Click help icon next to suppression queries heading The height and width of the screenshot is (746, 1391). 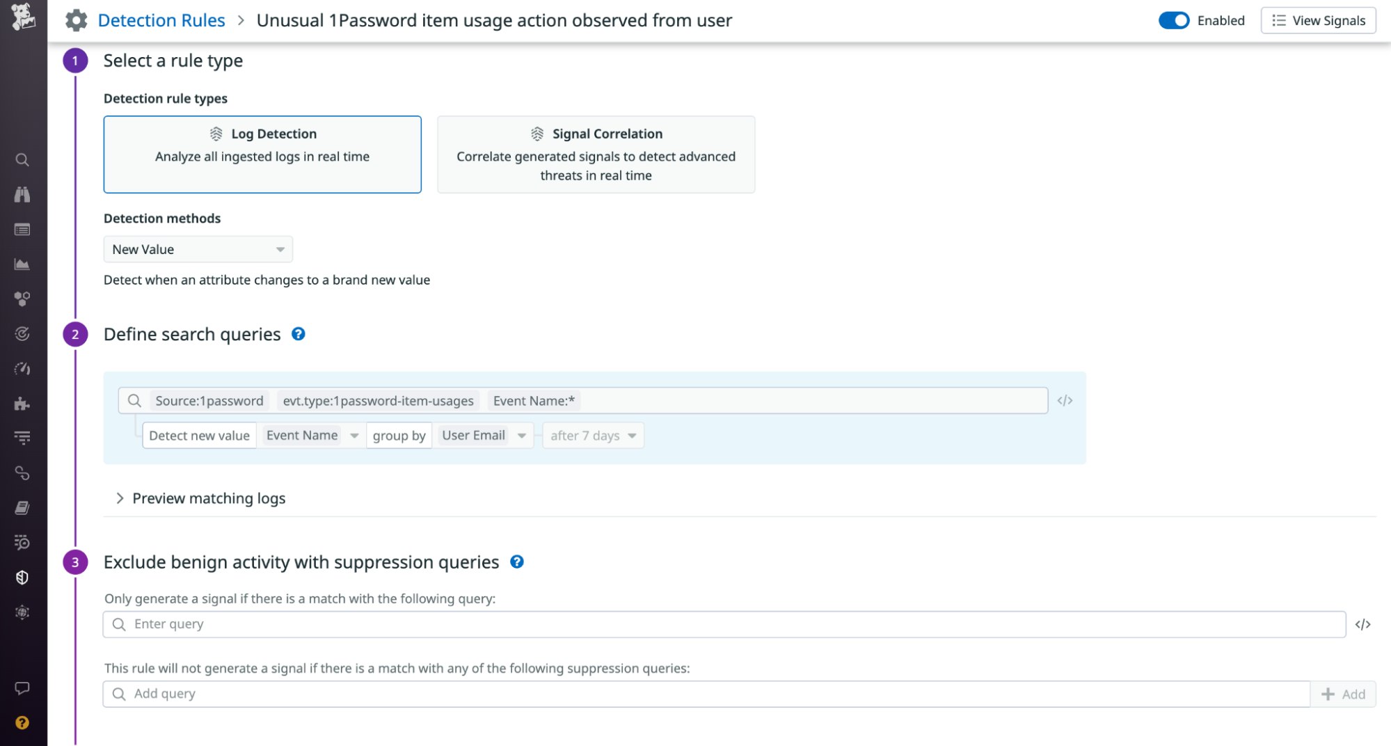(x=517, y=562)
